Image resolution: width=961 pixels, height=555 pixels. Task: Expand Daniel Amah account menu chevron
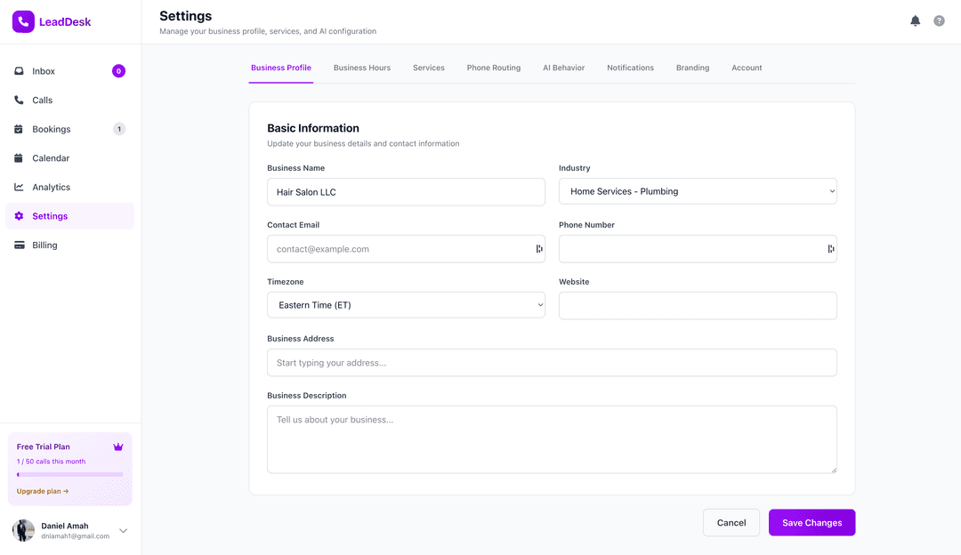pyautogui.click(x=123, y=531)
